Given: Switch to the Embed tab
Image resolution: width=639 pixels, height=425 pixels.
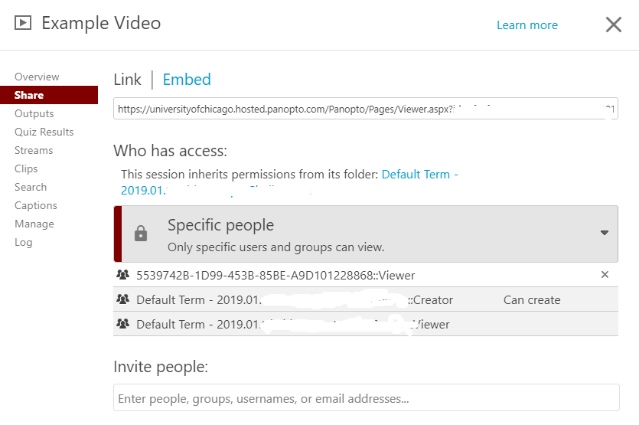Looking at the screenshot, I should click(x=187, y=80).
